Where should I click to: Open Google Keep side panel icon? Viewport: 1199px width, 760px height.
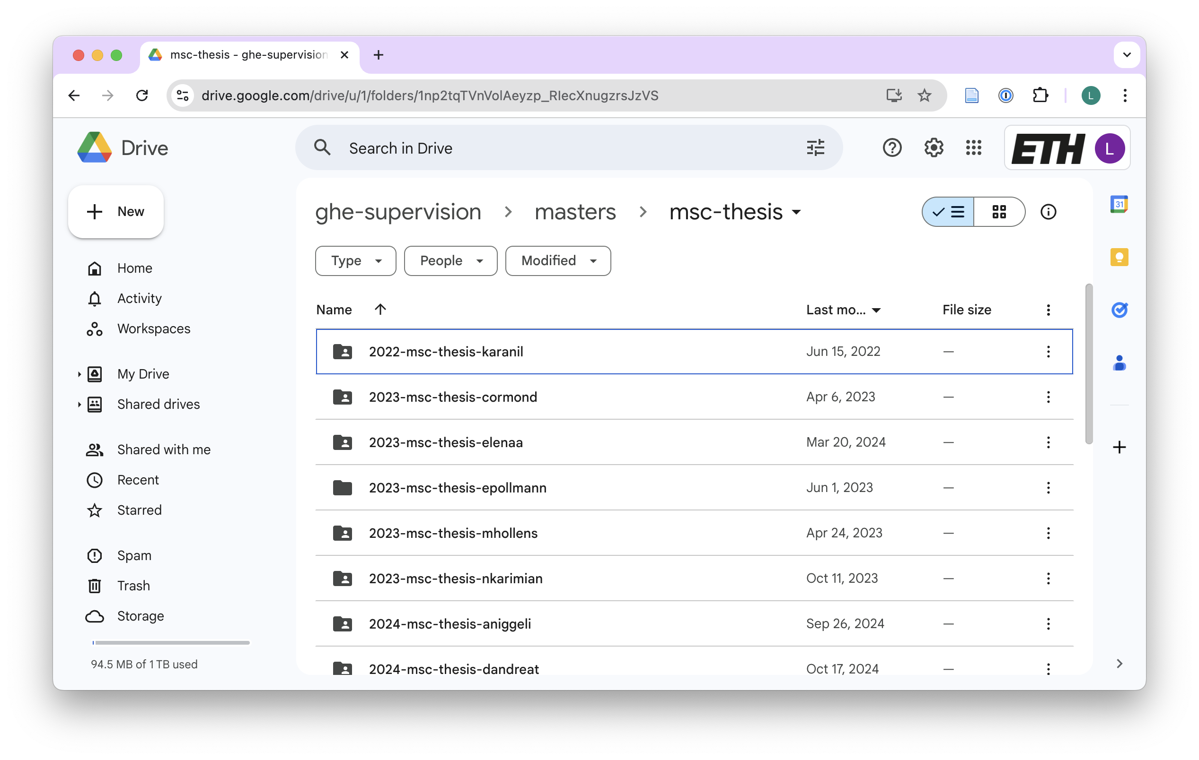[1119, 257]
